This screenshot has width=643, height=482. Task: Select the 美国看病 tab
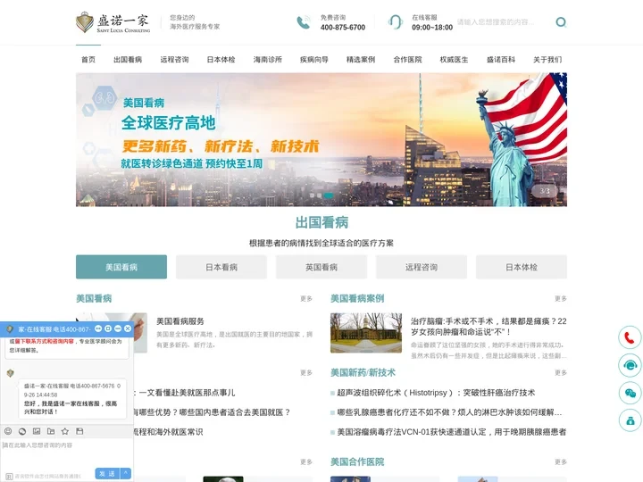(121, 267)
